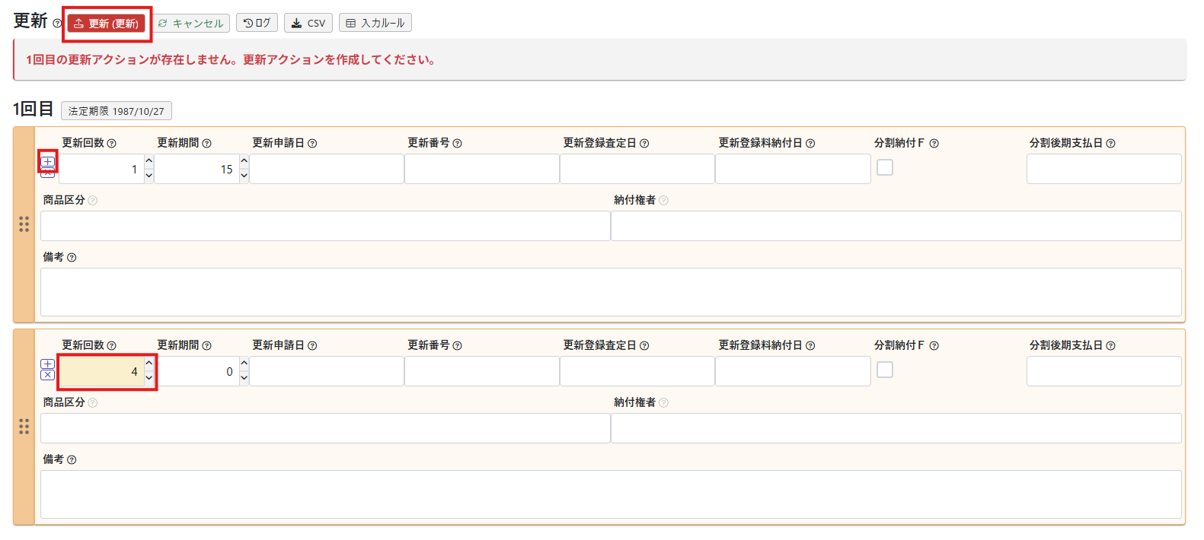
Task: Decrease 更新期間 value in second record
Action: (x=244, y=378)
